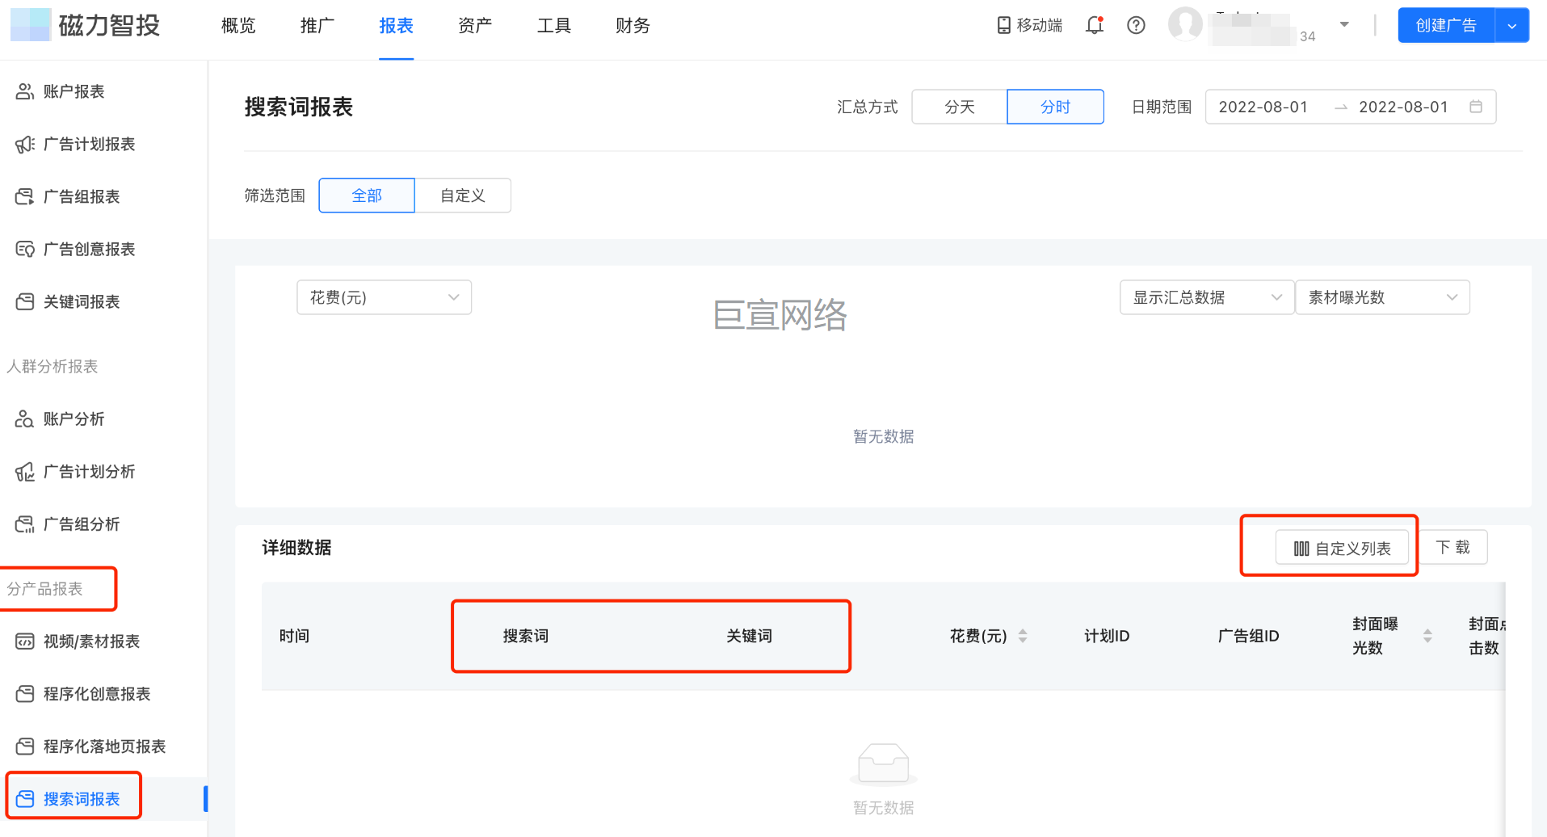Image resolution: width=1547 pixels, height=837 pixels.
Task: Open 账户分析 under 人群分析报表
Action: point(72,418)
